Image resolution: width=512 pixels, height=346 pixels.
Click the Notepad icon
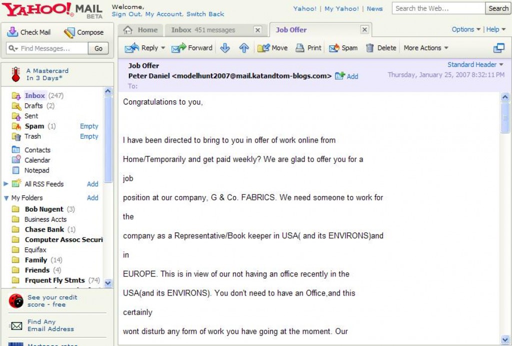pos(15,170)
